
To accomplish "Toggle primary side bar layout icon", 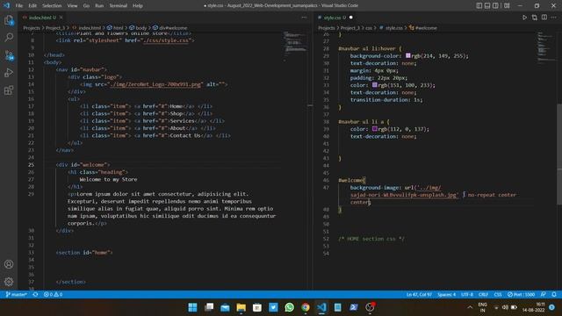I will (479, 5).
